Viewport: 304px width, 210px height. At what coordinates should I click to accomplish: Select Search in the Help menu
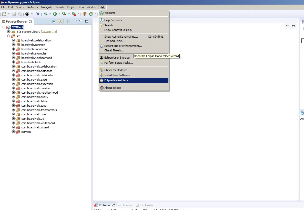pyautogui.click(x=134, y=25)
